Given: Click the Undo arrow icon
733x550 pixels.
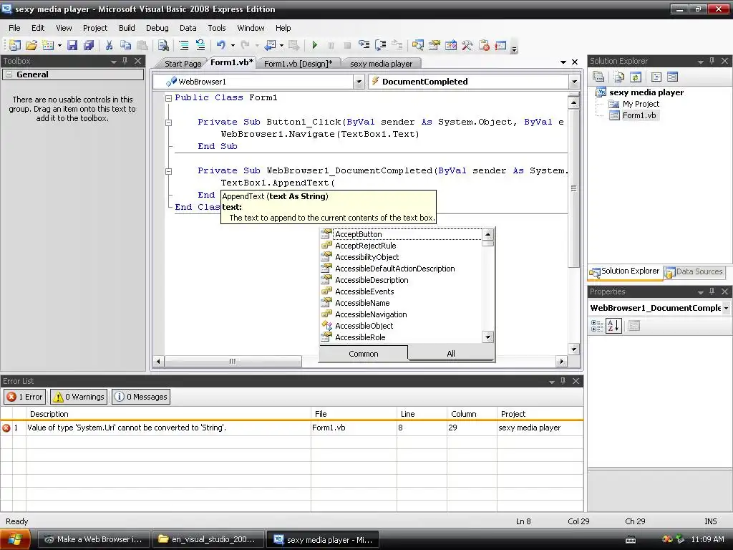Looking at the screenshot, I should pyautogui.click(x=220, y=45).
